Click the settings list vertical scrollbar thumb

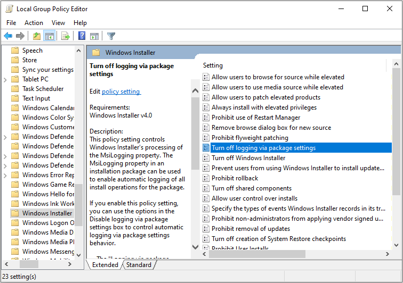[x=396, y=131]
